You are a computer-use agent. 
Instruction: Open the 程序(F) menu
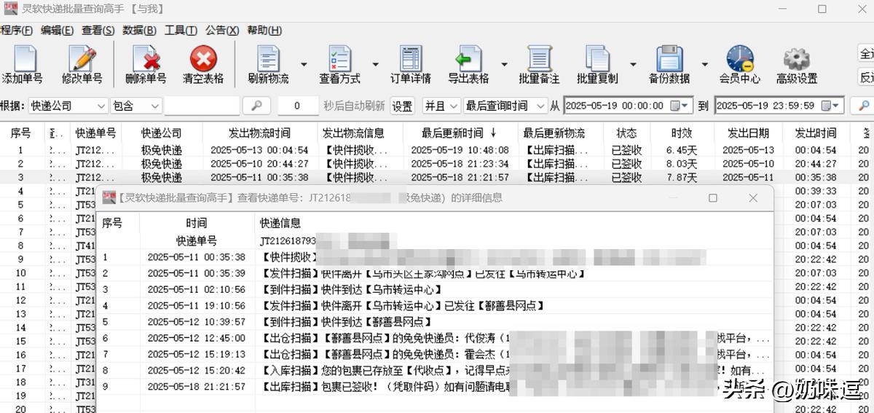click(16, 30)
